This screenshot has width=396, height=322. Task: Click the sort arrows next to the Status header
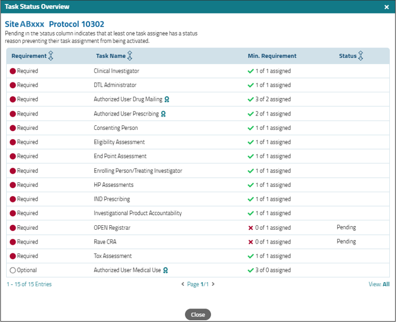click(x=360, y=55)
